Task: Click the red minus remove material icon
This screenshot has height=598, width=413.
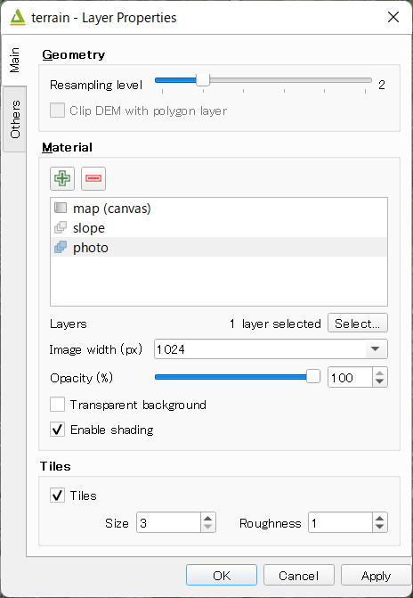Action: [x=93, y=178]
